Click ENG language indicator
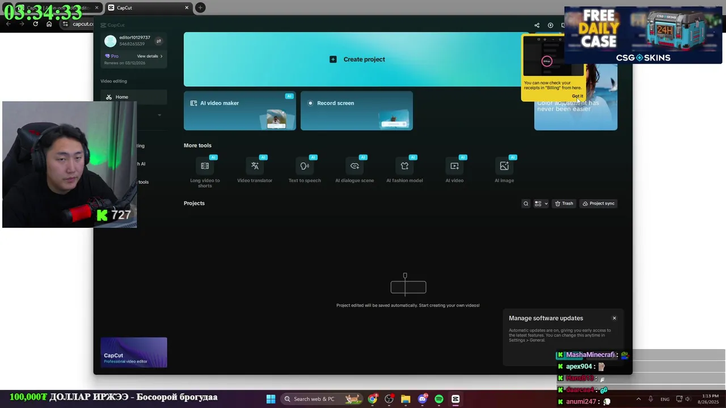 [665, 399]
